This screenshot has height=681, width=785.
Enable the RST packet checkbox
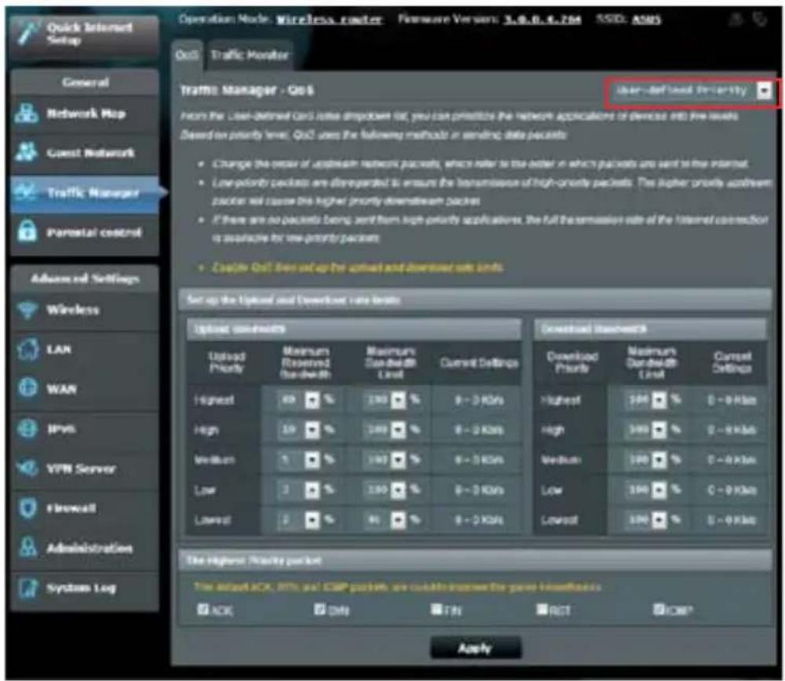tap(542, 609)
